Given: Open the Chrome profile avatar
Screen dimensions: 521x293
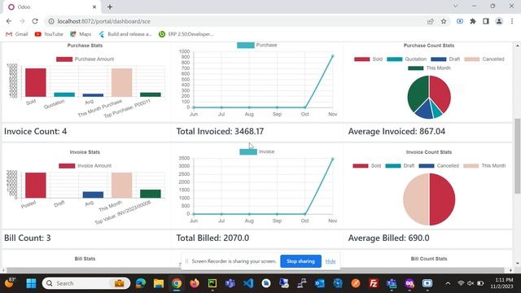Looking at the screenshot, I should 499,21.
